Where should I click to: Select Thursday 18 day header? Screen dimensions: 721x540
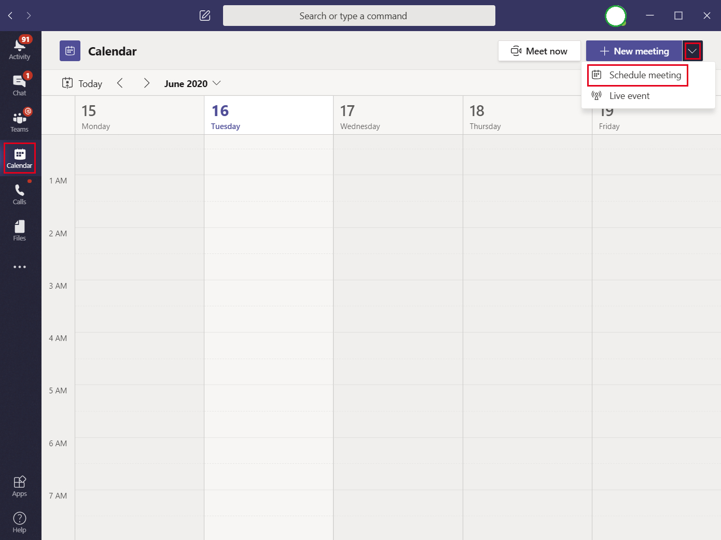tap(528, 116)
